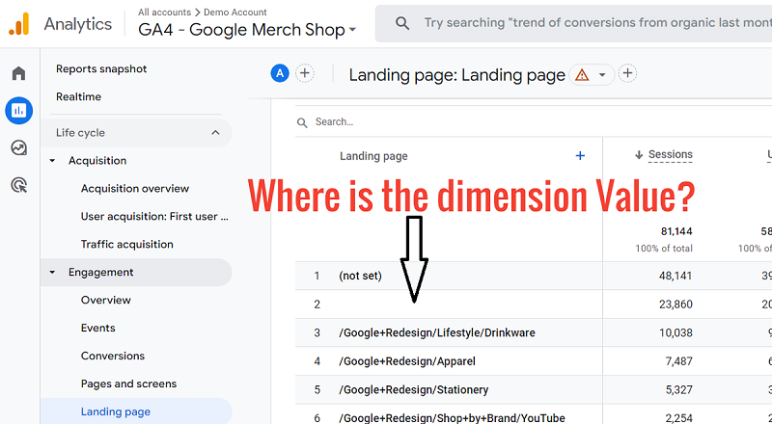Select the Acquisition section label
Screen dimensions: 772x424
(97, 160)
